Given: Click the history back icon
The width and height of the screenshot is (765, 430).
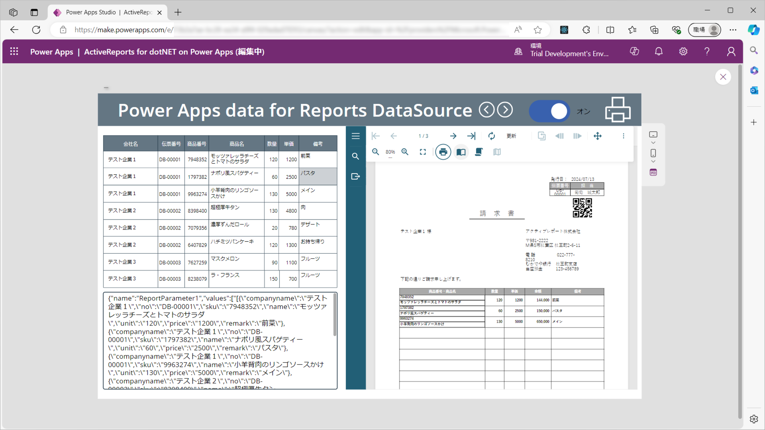Looking at the screenshot, I should (559, 136).
